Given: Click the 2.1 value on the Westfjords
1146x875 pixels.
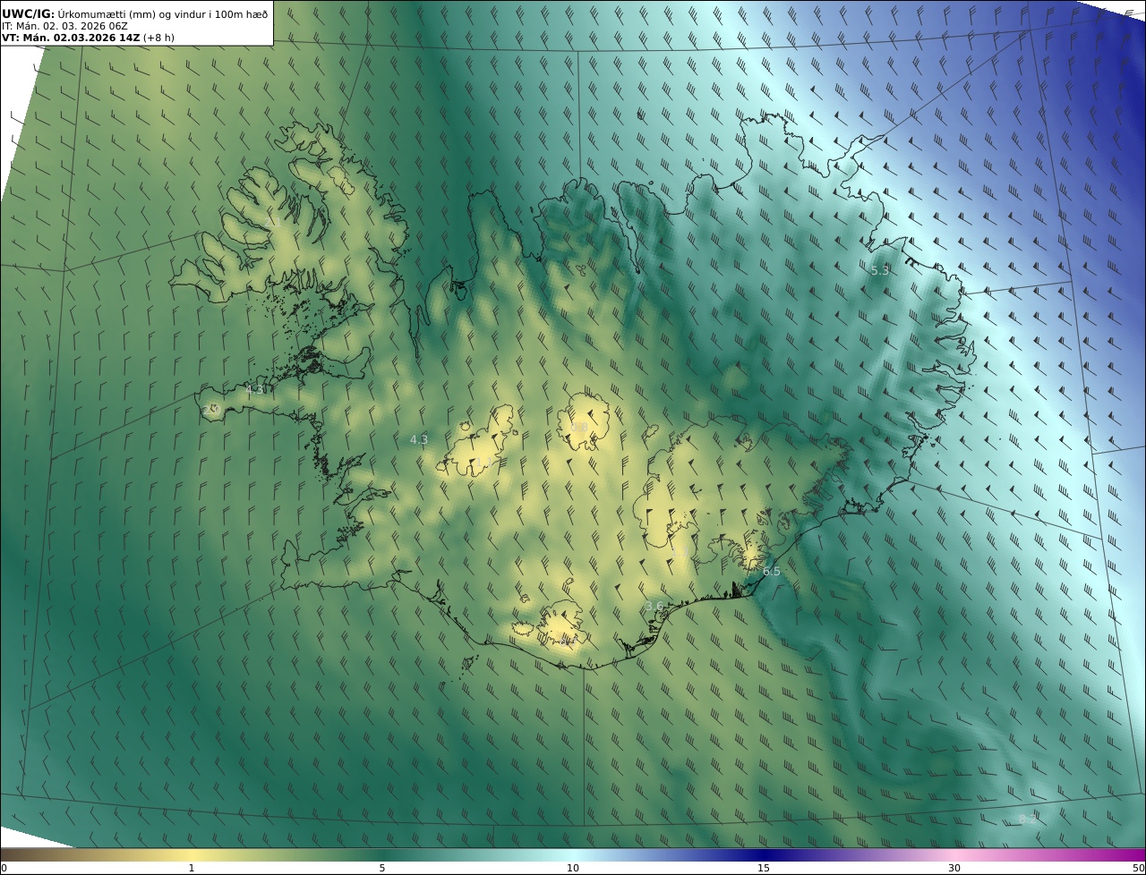Looking at the screenshot, I should 273,222.
